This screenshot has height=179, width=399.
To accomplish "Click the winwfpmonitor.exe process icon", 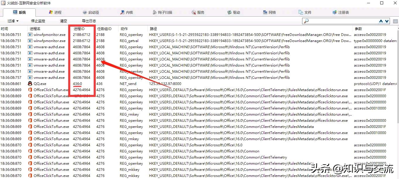I will point(30,34).
